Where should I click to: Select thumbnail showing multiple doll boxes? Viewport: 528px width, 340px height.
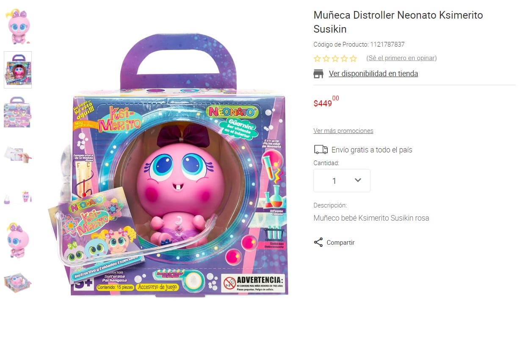click(18, 112)
